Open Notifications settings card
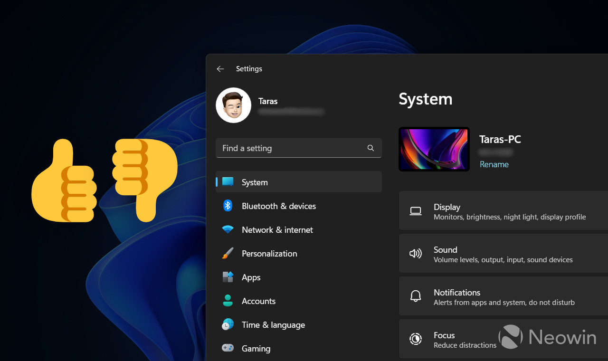Image resolution: width=608 pixels, height=361 pixels. 503,297
